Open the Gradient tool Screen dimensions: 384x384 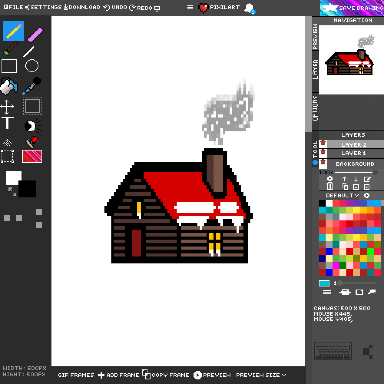32,157
